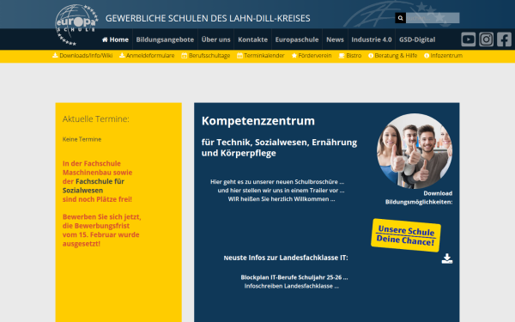
Task: Open the Anmeldeformulare link
Action: coord(147,56)
